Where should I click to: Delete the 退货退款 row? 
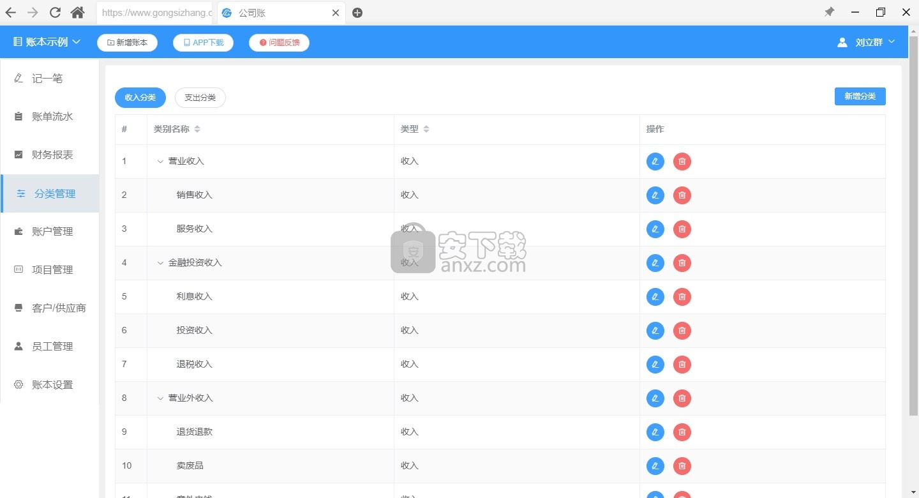682,432
